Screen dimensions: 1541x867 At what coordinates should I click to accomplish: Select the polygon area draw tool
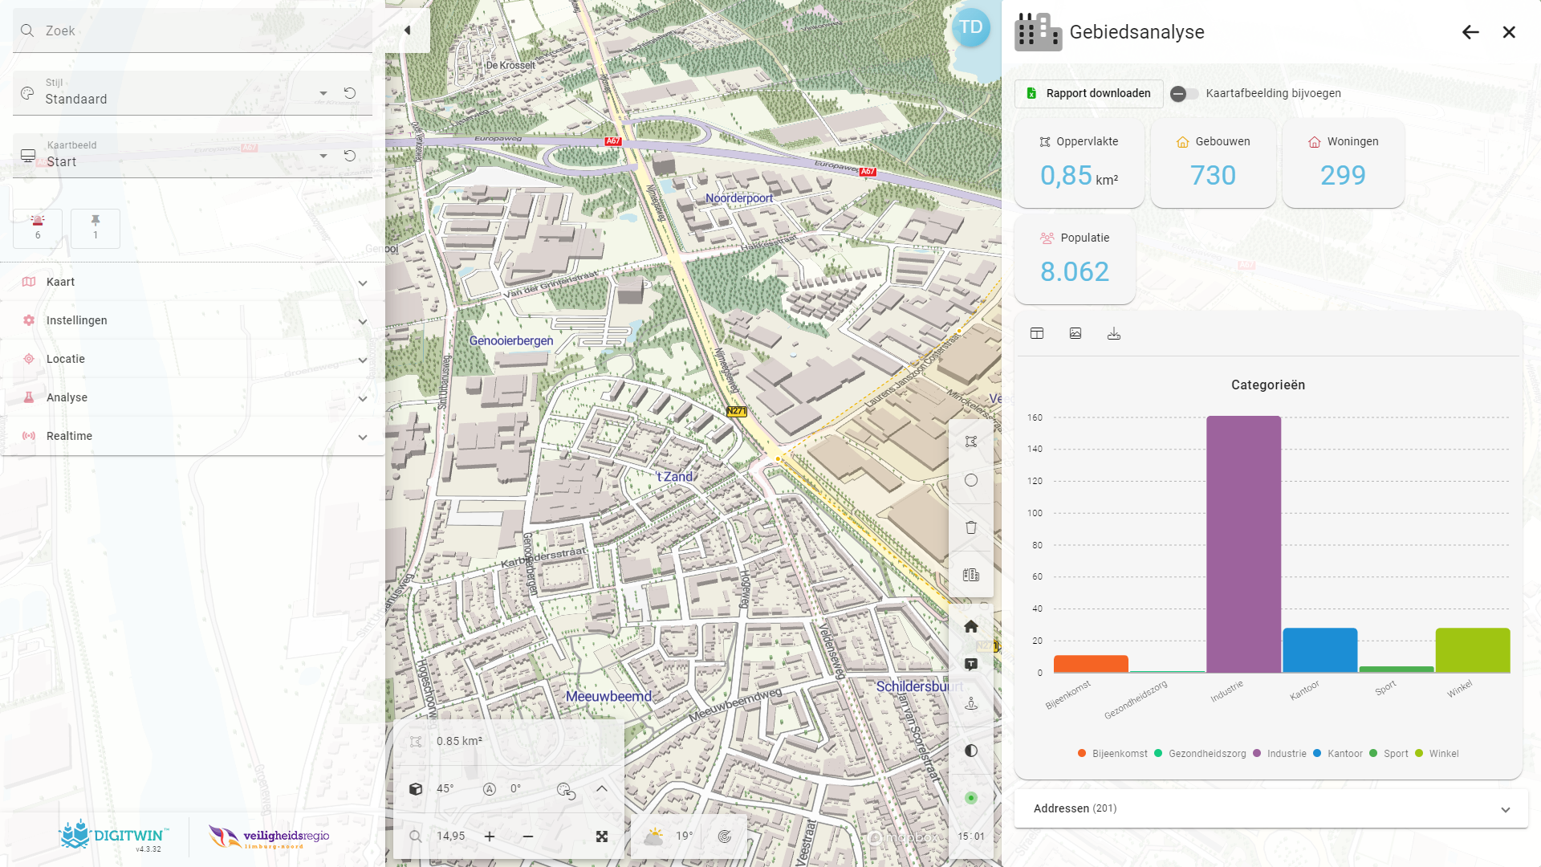pyautogui.click(x=971, y=442)
